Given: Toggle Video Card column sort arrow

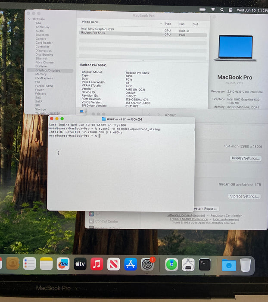Looking at the screenshot, I should point(161,24).
